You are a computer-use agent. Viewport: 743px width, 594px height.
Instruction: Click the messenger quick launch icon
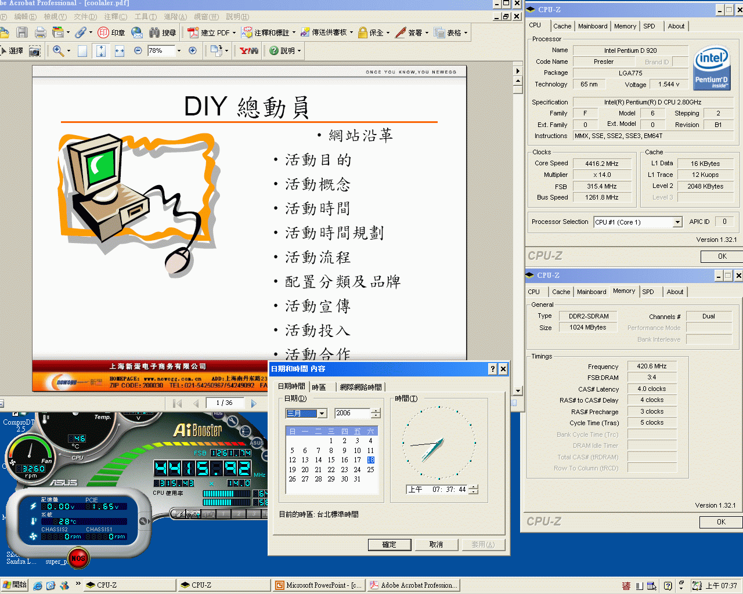pyautogui.click(x=64, y=585)
